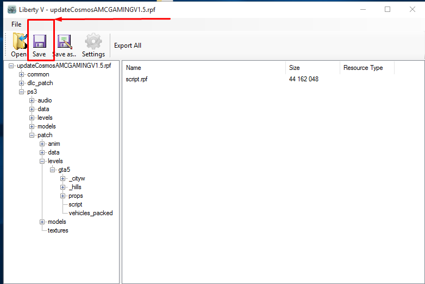Open the File menu
425x284 pixels.
(x=16, y=24)
